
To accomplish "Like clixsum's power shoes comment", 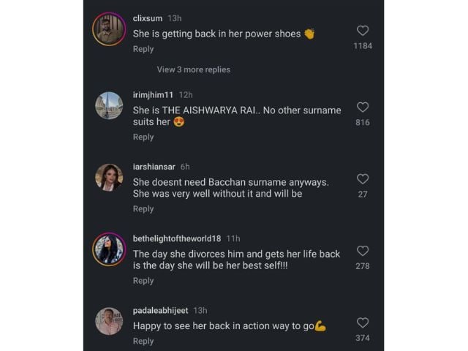I will pyautogui.click(x=363, y=31).
